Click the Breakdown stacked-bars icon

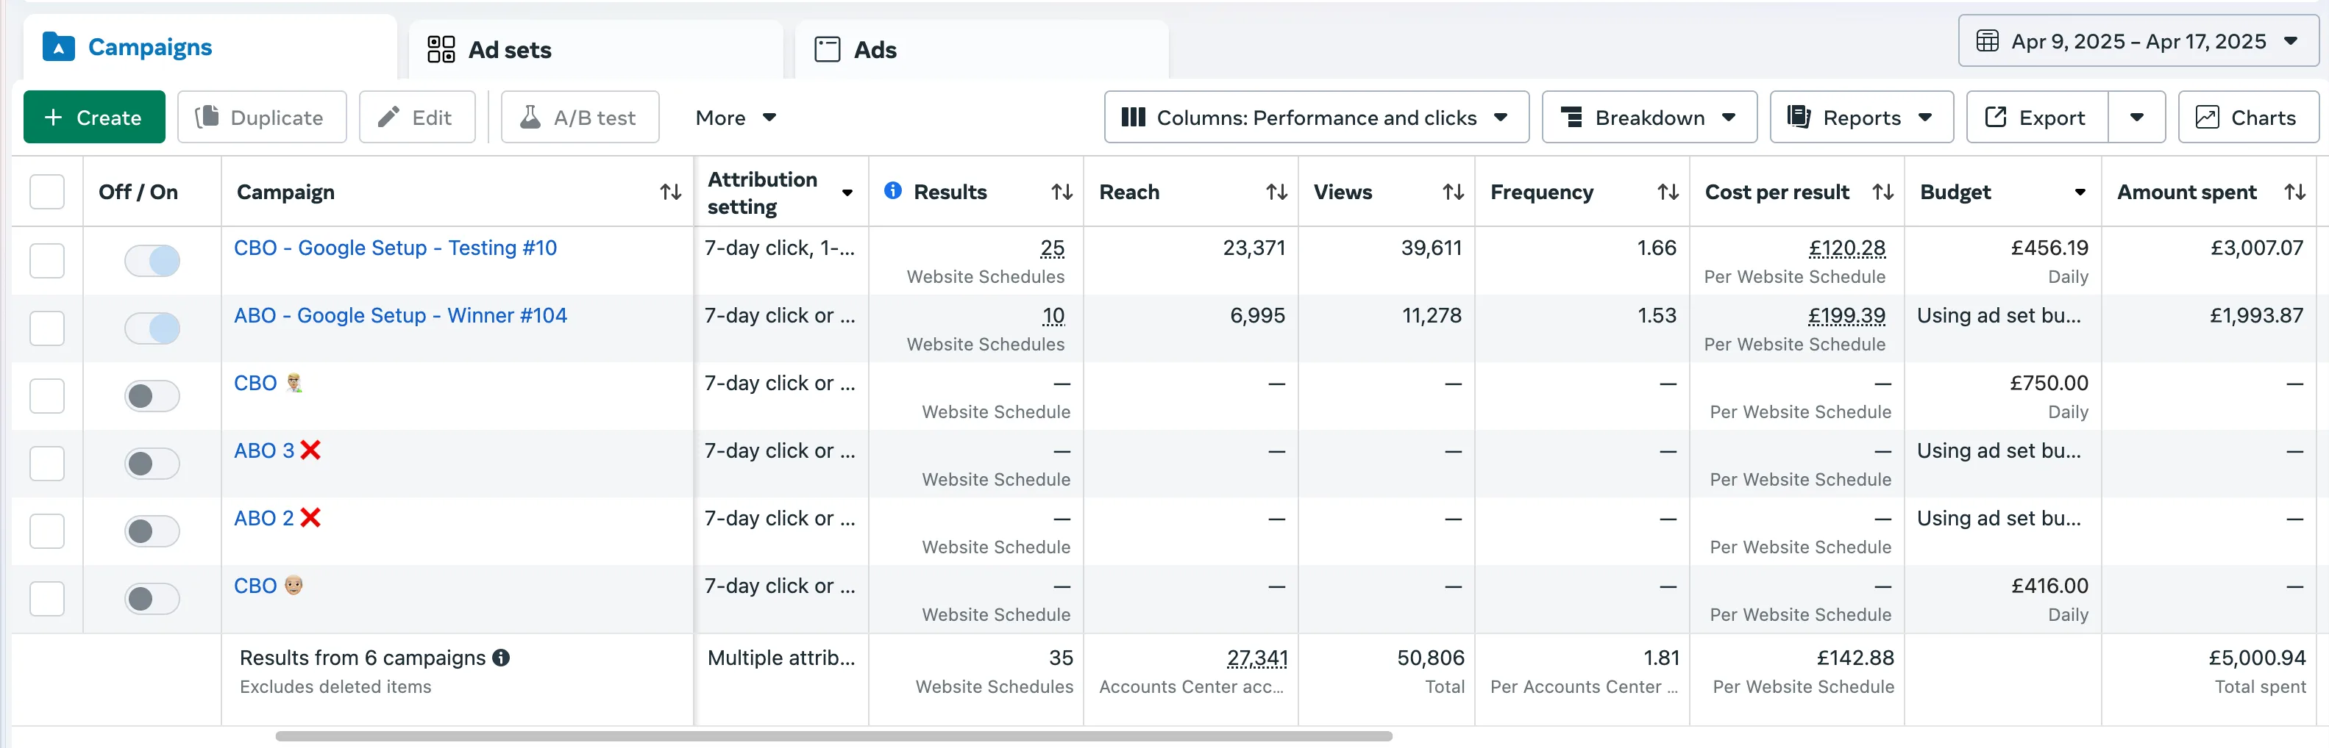(x=1572, y=118)
